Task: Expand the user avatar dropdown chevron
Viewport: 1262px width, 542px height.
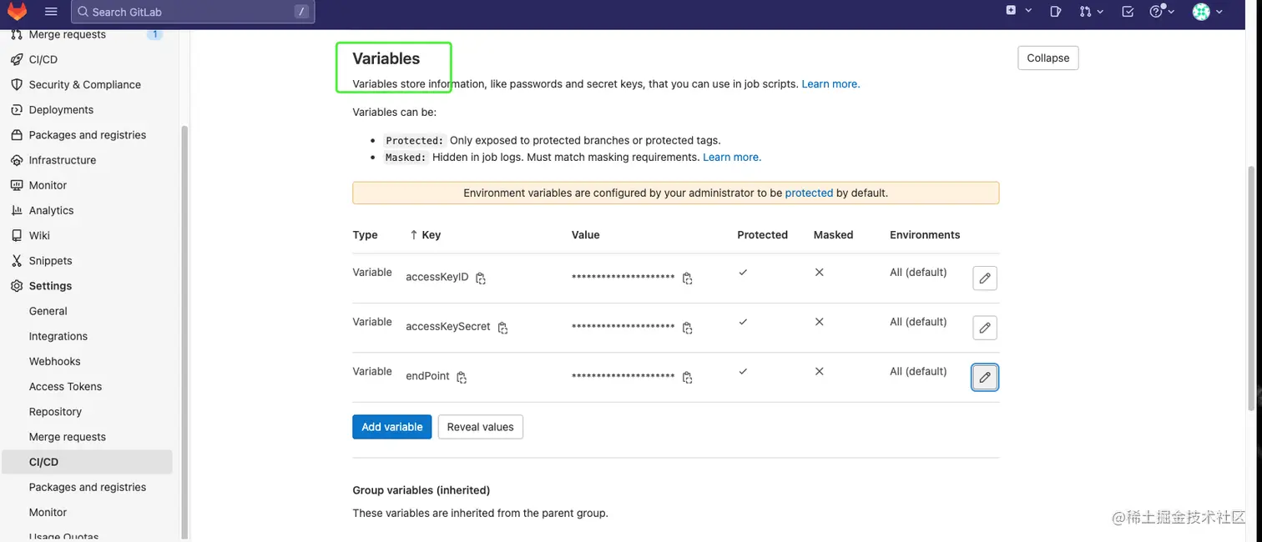Action: point(1219,12)
